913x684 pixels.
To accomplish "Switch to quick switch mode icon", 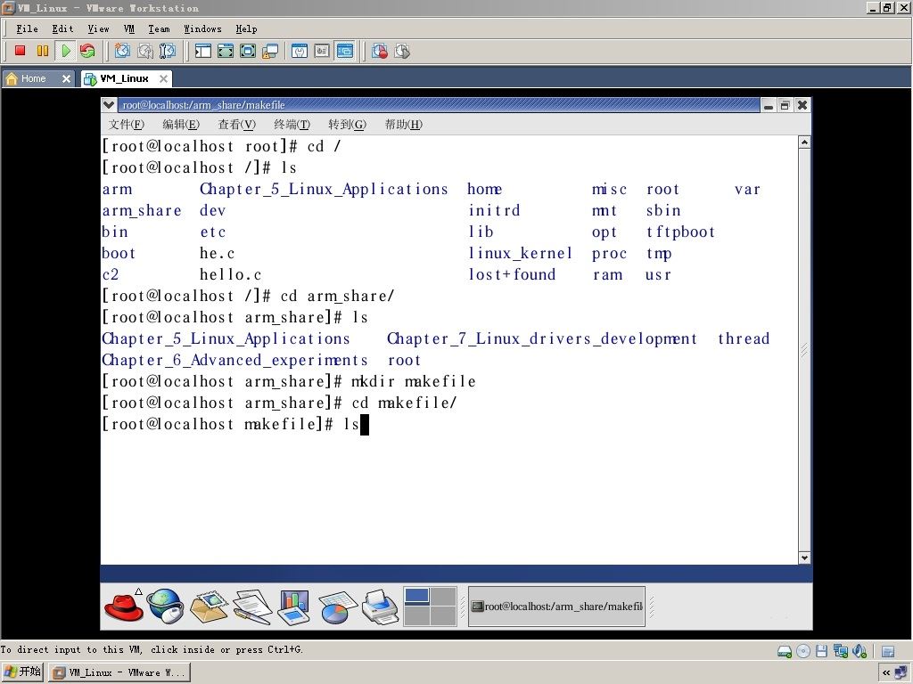I will pyautogui.click(x=226, y=51).
